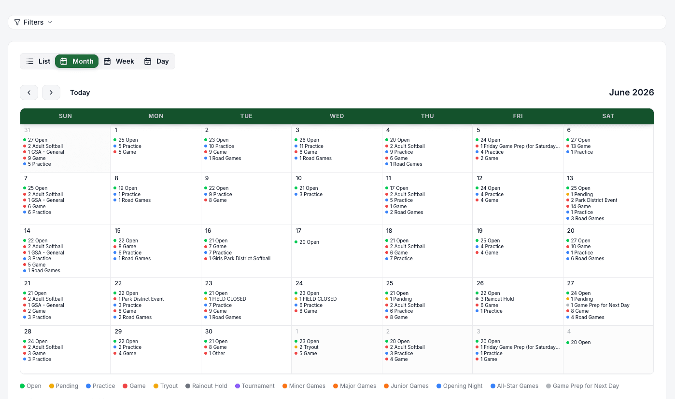Select '20 Open' on June 17
The height and width of the screenshot is (399, 675).
pyautogui.click(x=307, y=242)
